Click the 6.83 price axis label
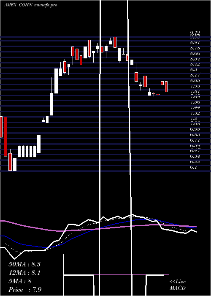211x296 pixels. pyautogui.click(x=195, y=135)
